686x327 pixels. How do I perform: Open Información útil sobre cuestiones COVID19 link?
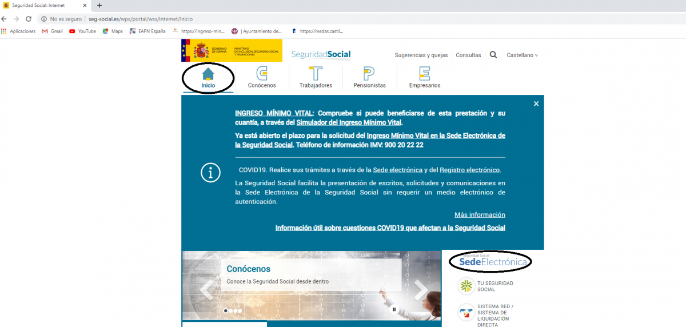(x=390, y=228)
